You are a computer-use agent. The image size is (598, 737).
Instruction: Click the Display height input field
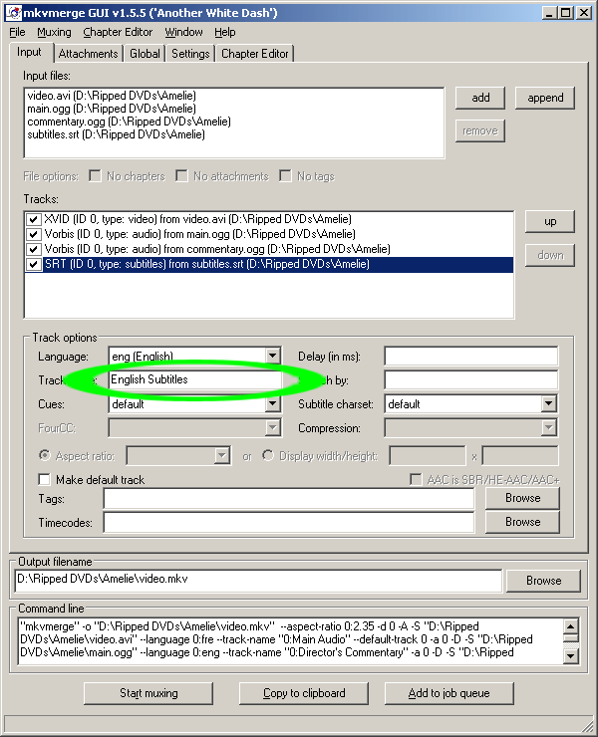pyautogui.click(x=520, y=456)
